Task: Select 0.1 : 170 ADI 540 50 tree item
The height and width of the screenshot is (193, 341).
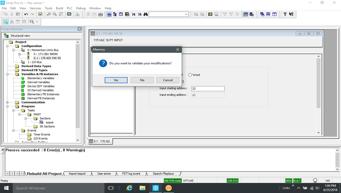Action: [47, 58]
